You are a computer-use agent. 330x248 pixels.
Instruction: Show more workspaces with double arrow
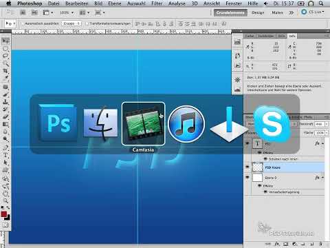click(291, 12)
